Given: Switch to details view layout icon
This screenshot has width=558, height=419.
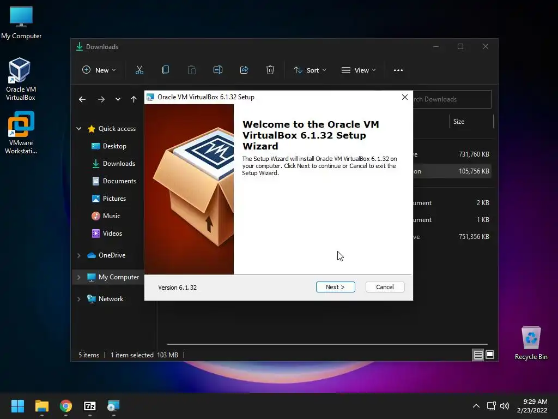Looking at the screenshot, I should tap(478, 355).
